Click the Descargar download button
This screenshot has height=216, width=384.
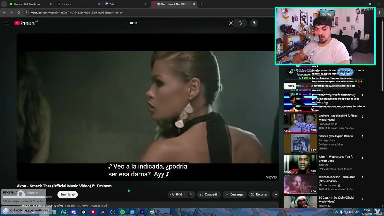tap(234, 194)
